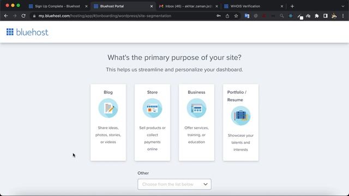349x196 pixels.
Task: Open the Google Translate extension icon
Action: [247, 16]
